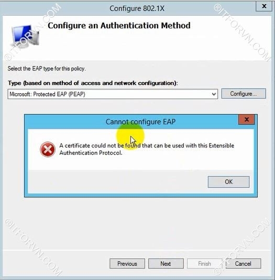
Task: Click the Configure... button
Action: point(244,93)
